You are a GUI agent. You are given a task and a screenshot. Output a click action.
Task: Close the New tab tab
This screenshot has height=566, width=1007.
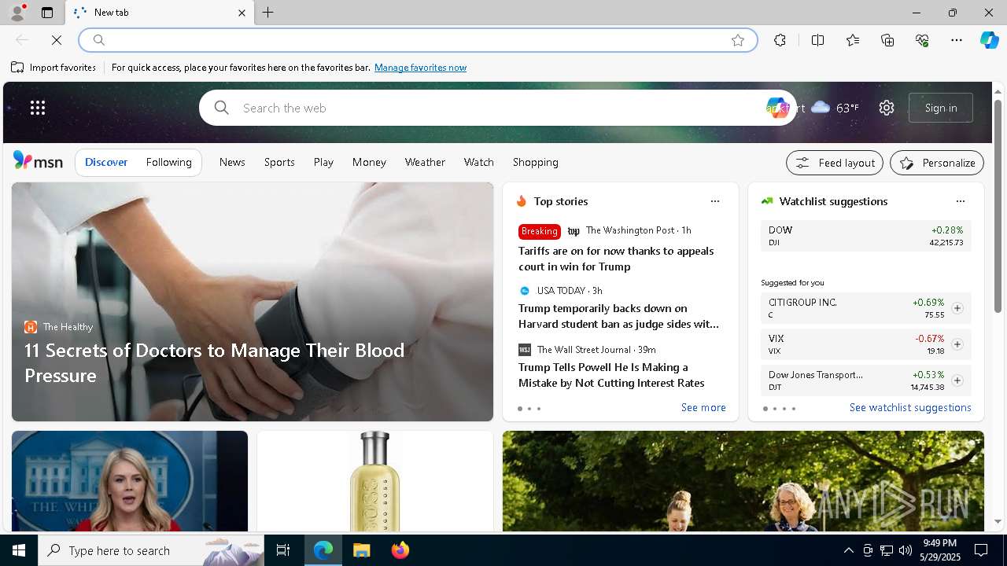(x=242, y=13)
